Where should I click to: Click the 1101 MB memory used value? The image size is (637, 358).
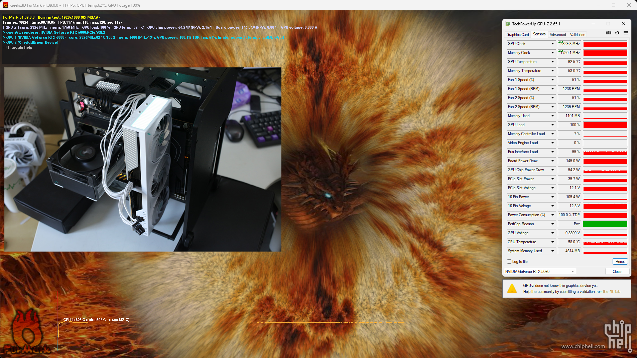coord(569,116)
